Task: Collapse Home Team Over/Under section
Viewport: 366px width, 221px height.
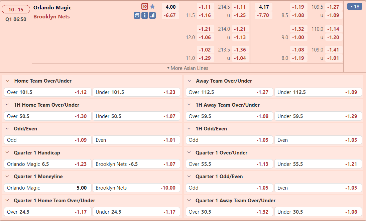Action: [x=8, y=81]
